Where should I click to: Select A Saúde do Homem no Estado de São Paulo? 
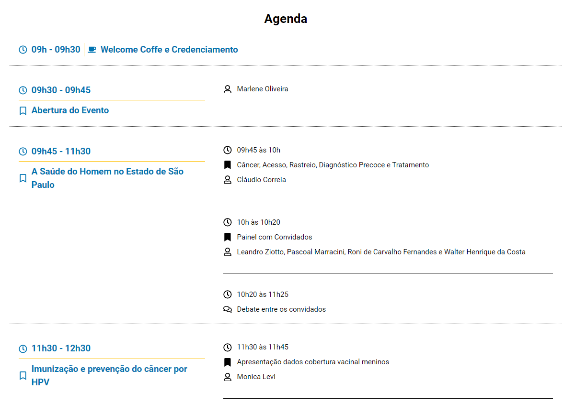(107, 178)
